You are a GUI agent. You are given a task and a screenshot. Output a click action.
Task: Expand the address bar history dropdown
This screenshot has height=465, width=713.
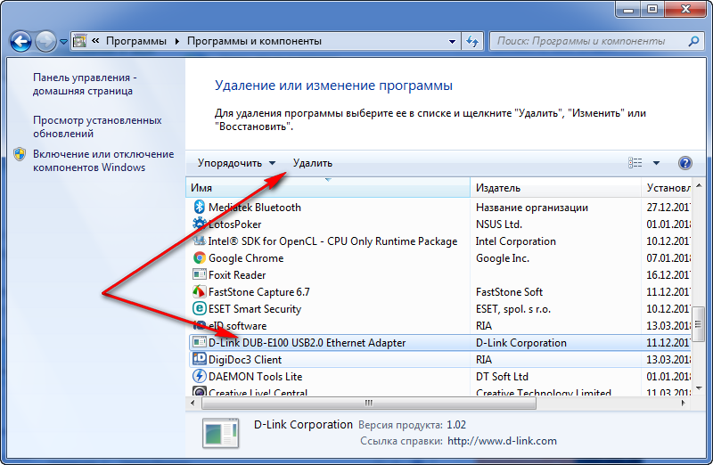[452, 41]
